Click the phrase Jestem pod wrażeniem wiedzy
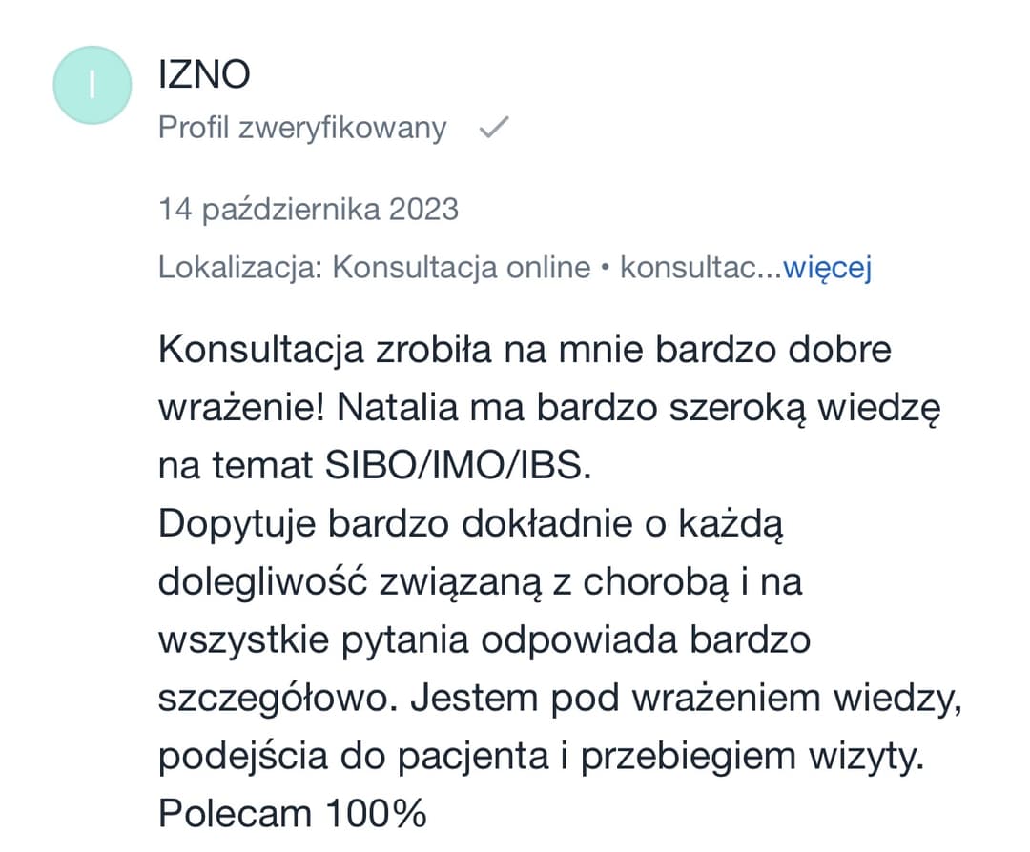 687,698
